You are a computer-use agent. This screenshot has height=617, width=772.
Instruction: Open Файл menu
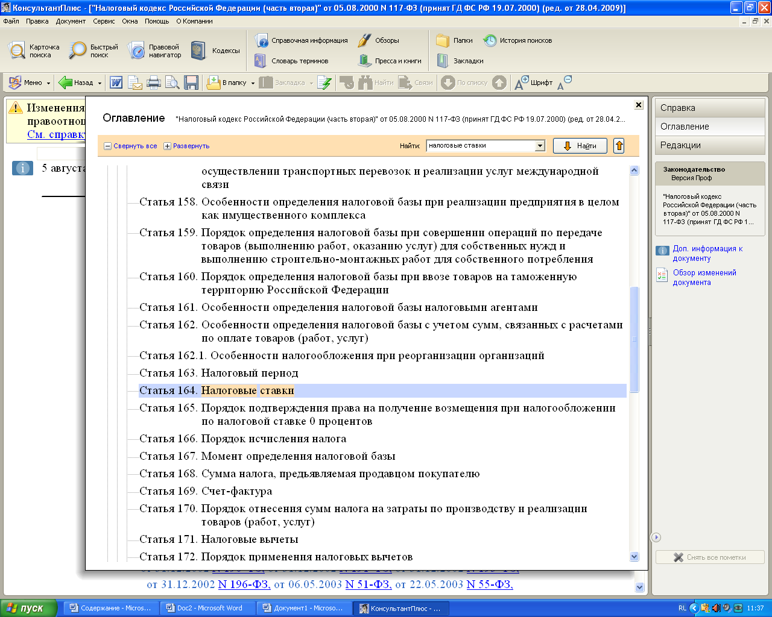tap(11, 21)
